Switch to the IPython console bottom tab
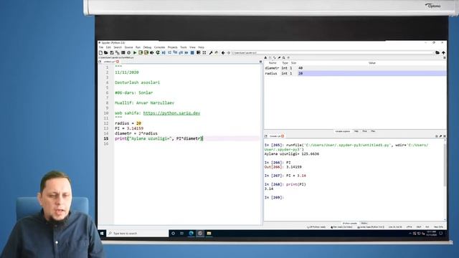The image size is (459, 258). (x=350, y=224)
